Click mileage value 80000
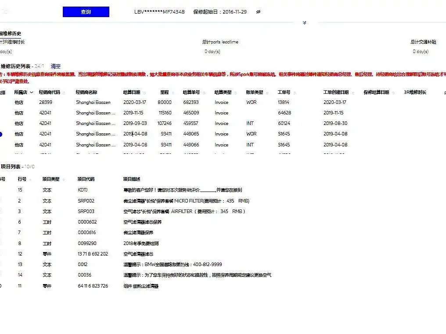446x334 pixels. (x=165, y=102)
